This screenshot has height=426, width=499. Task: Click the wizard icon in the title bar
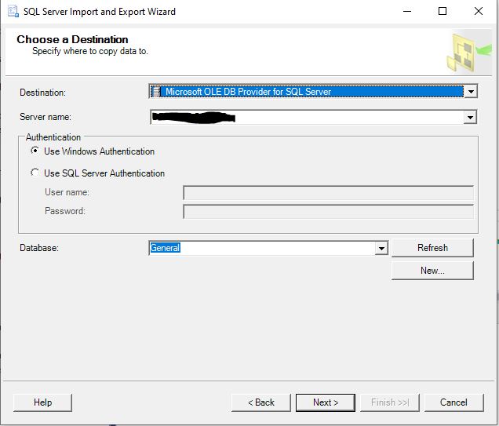[x=13, y=12]
